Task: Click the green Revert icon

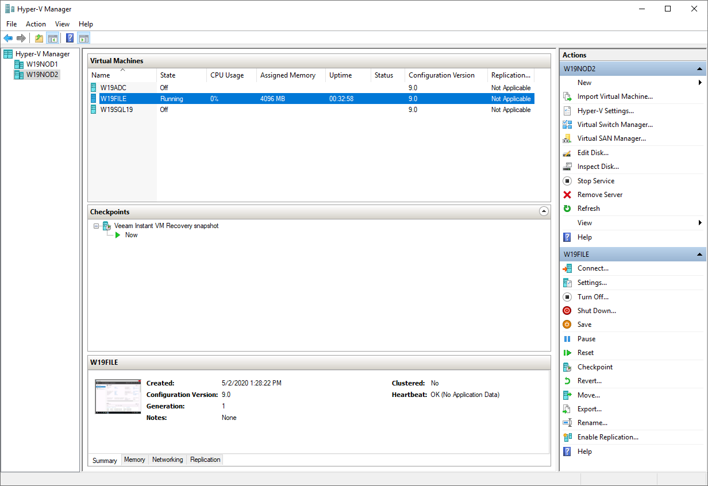Action: pos(567,381)
